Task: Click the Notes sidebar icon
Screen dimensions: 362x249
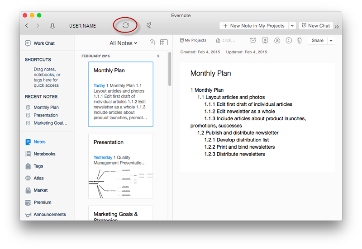Action: click(28, 142)
